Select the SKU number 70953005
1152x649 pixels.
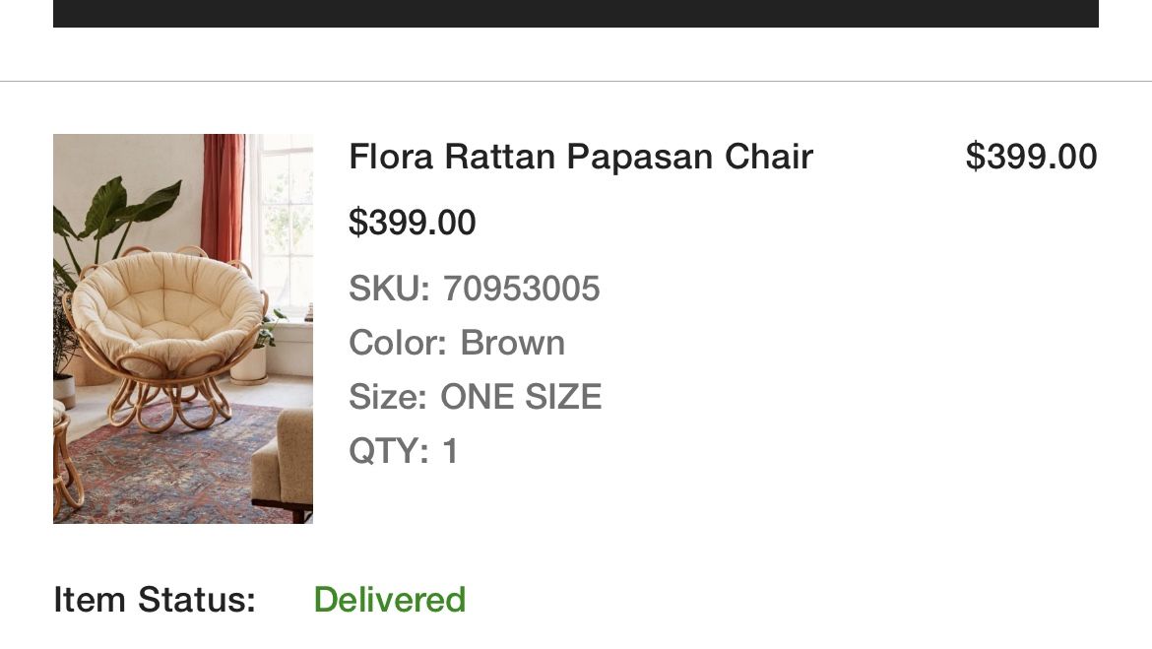[x=522, y=289]
